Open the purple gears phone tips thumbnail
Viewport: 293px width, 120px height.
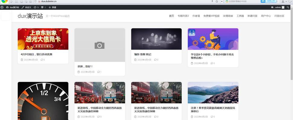(213, 39)
